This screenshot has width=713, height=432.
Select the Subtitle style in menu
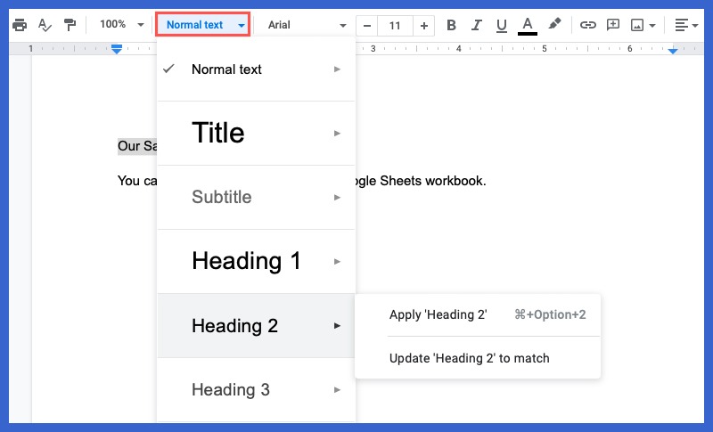[x=256, y=197]
